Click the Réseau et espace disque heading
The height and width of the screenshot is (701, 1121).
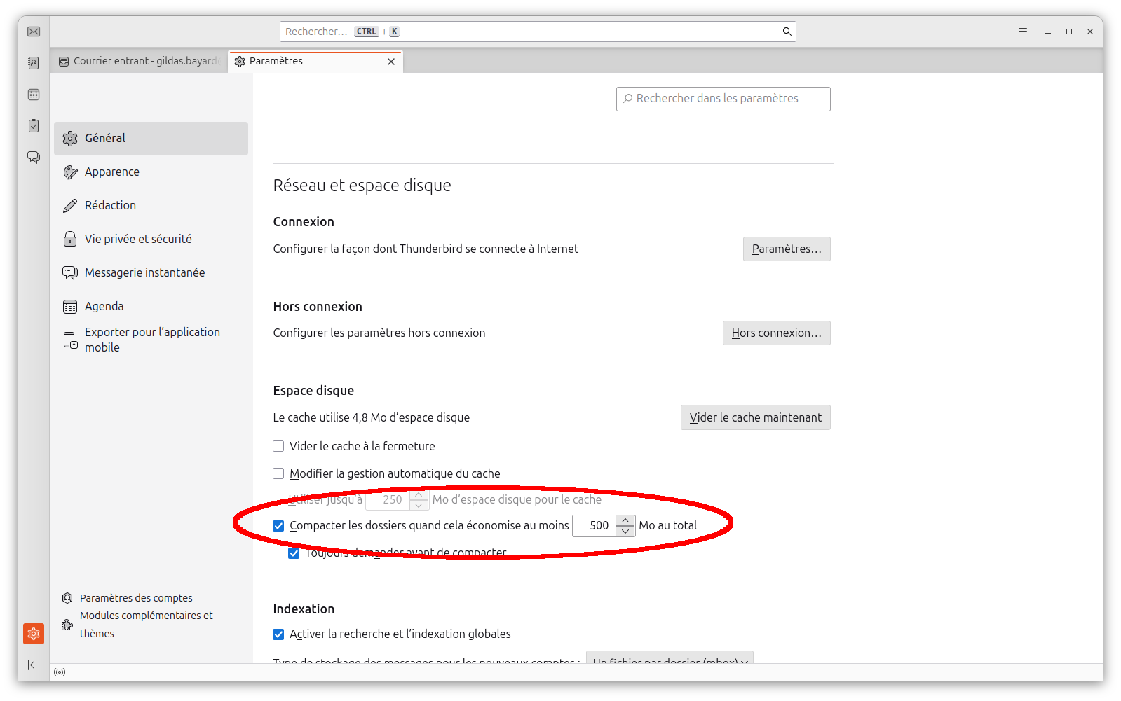pyautogui.click(x=362, y=186)
